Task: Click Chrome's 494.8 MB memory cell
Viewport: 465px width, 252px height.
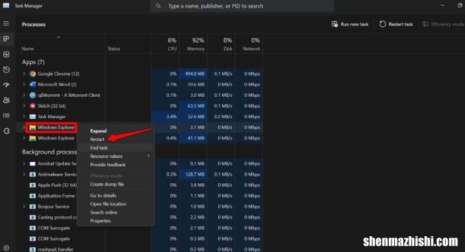Action: (193, 74)
